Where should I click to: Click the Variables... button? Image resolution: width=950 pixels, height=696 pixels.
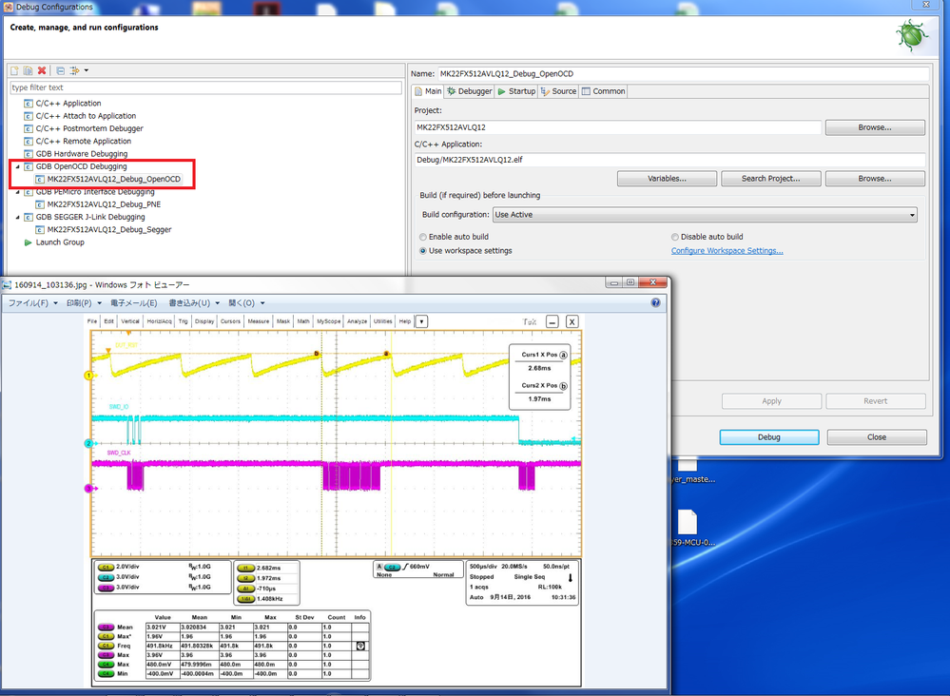(667, 179)
